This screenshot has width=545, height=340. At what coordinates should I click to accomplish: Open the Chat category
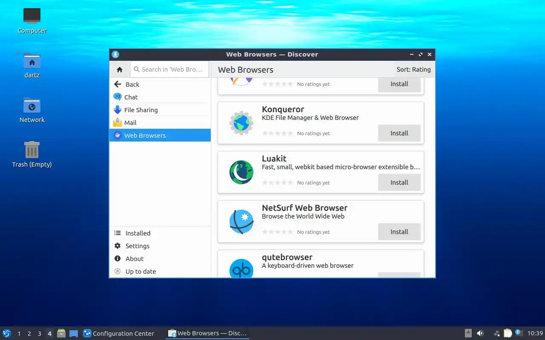[160, 97]
